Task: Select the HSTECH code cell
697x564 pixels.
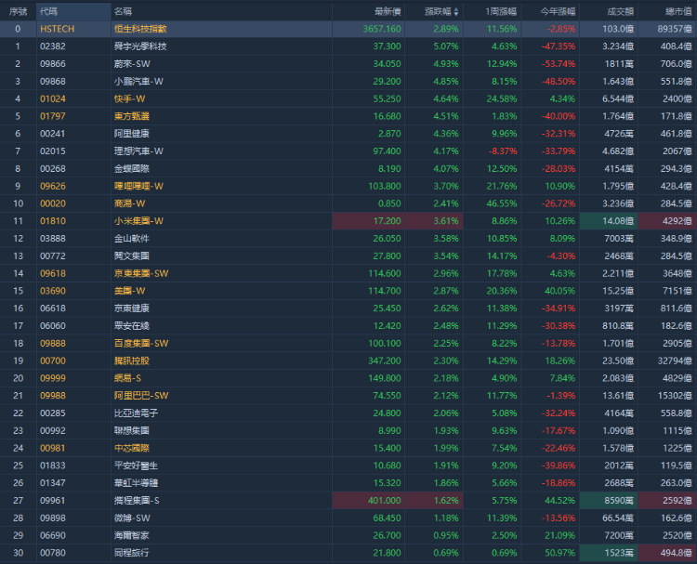Action: [x=58, y=29]
